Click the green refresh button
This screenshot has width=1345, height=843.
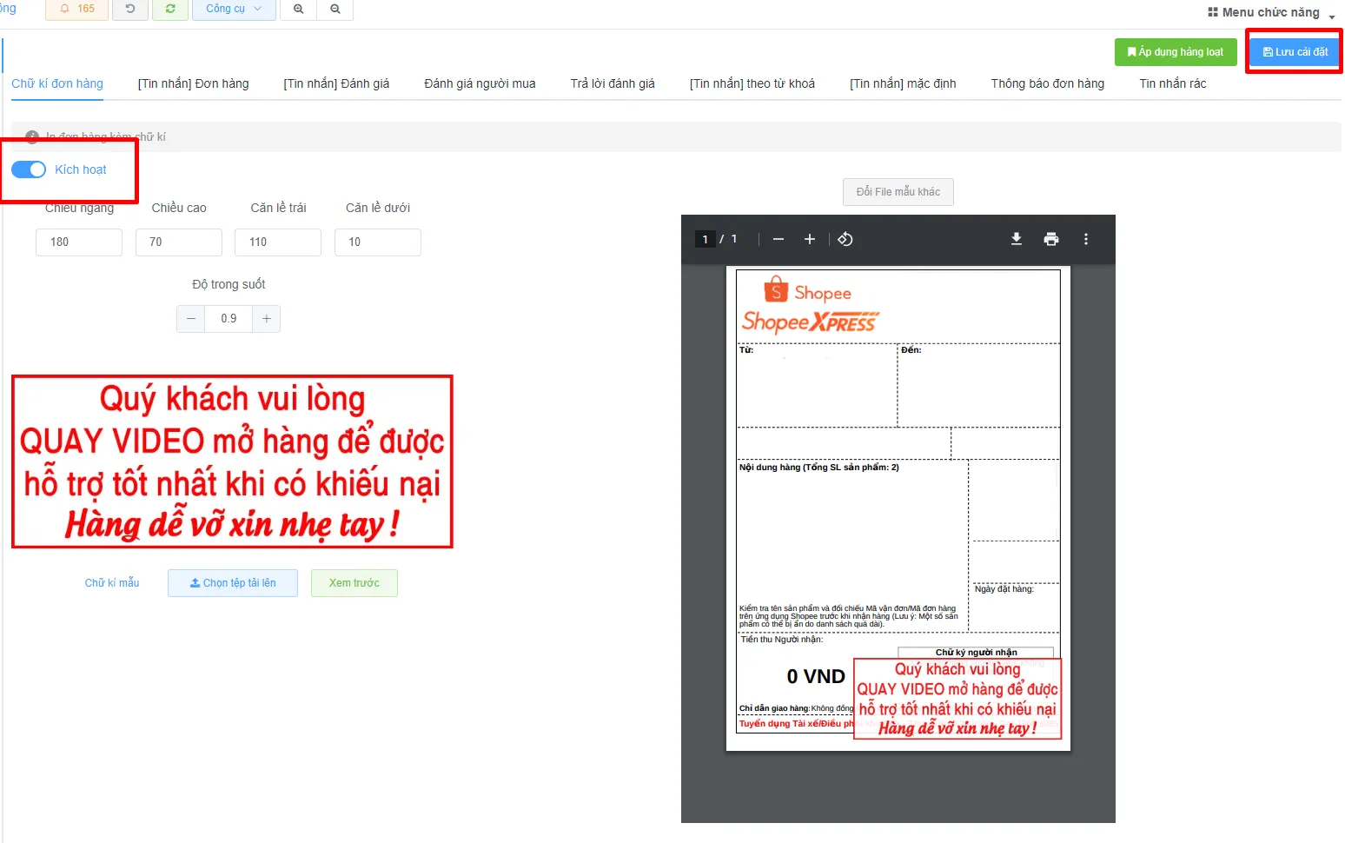169,9
